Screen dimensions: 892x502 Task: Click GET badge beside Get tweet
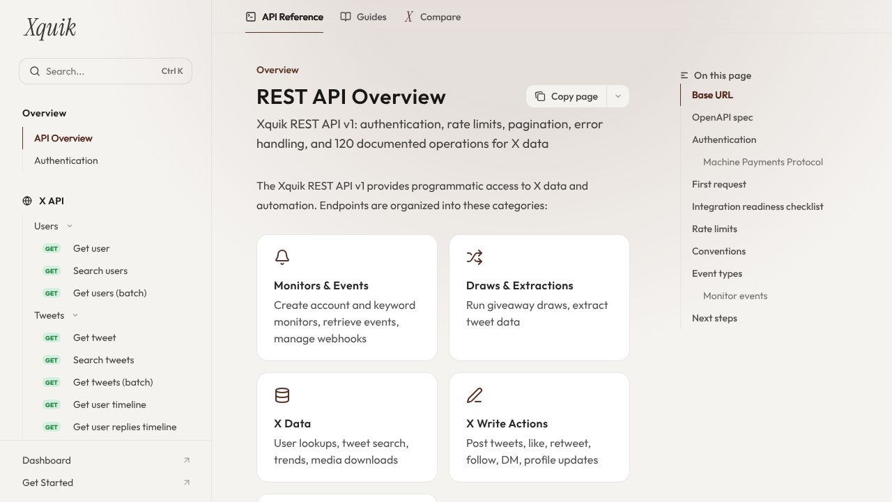pyautogui.click(x=52, y=338)
